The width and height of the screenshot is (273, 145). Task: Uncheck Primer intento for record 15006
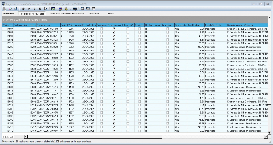[x=114, y=32]
